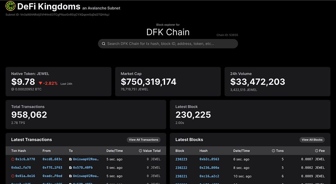This screenshot has height=184, width=336.
Task: Click the $750,319,174 market cap value
Action: click(149, 82)
